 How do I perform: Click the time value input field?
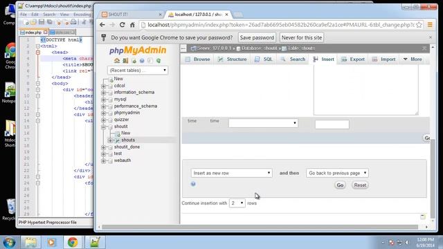coord(332,124)
